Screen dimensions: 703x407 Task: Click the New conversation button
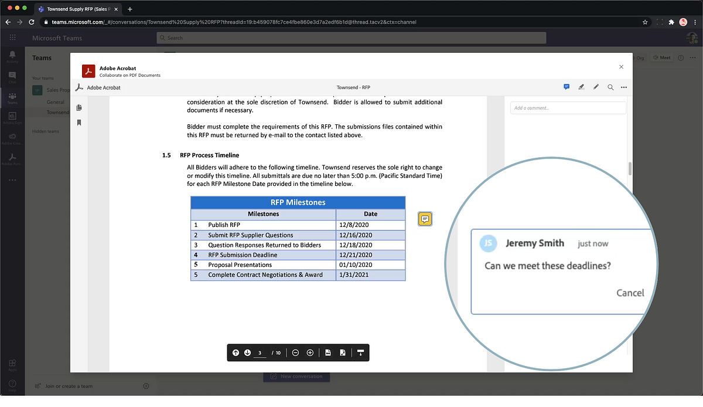[296, 377]
